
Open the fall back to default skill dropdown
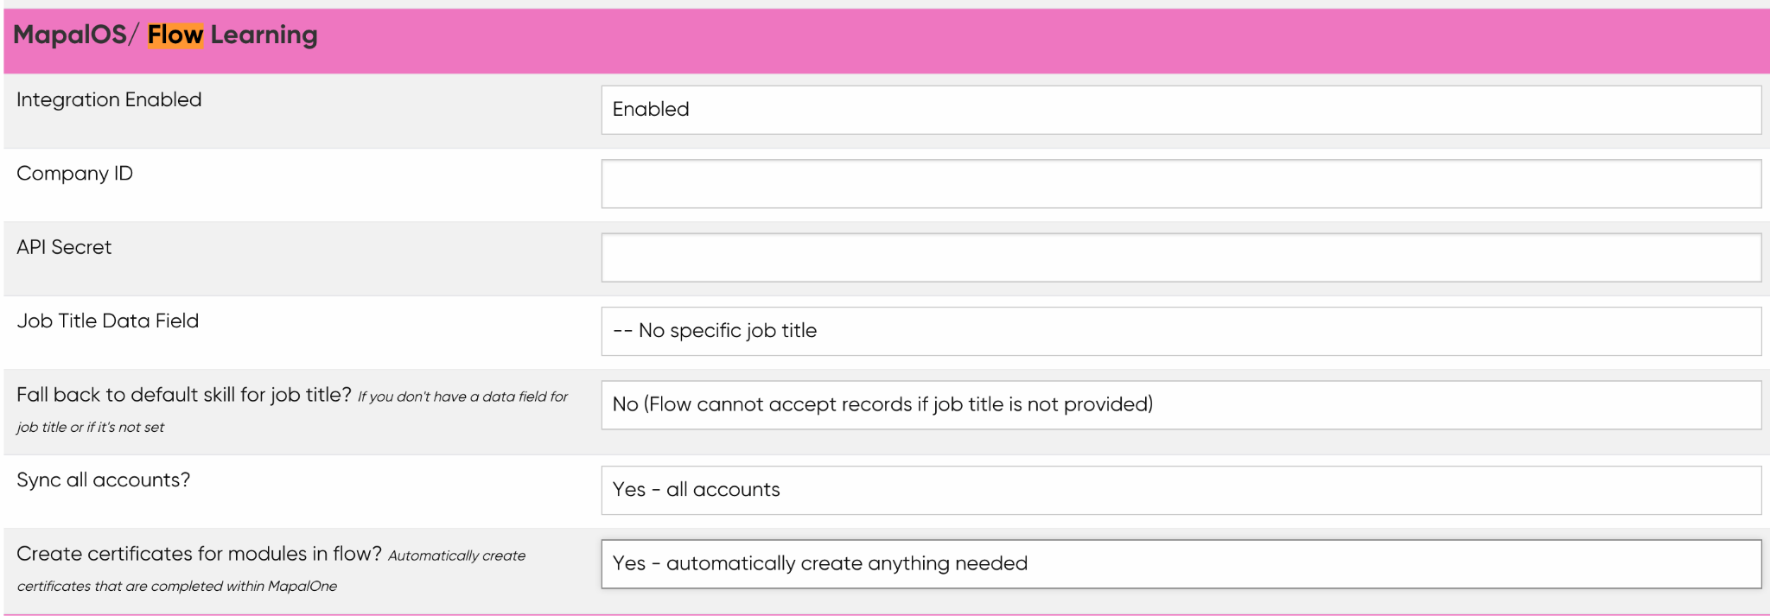tap(1181, 405)
